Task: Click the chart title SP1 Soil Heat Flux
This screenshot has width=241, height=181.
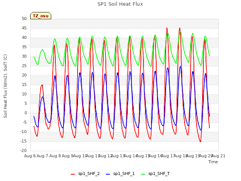Action: coord(120,4)
